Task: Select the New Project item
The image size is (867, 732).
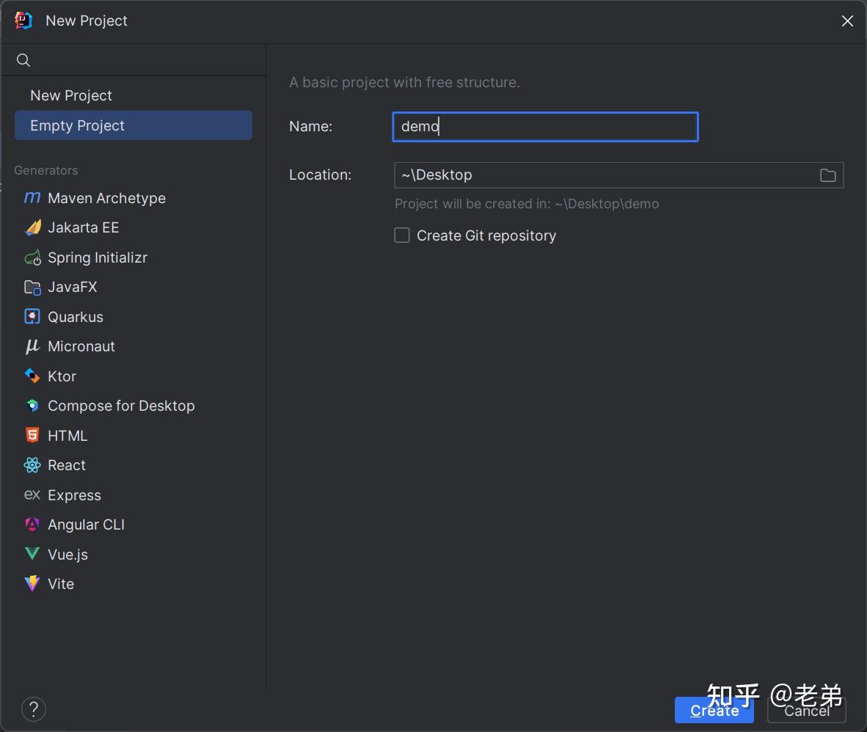Action: coord(71,95)
